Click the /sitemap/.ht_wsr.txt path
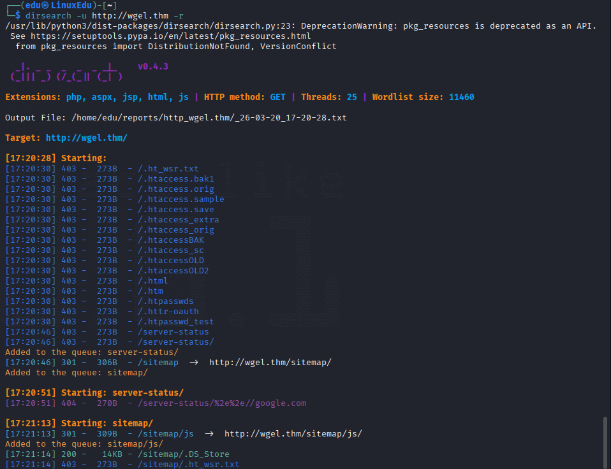611x469 pixels. click(189, 465)
